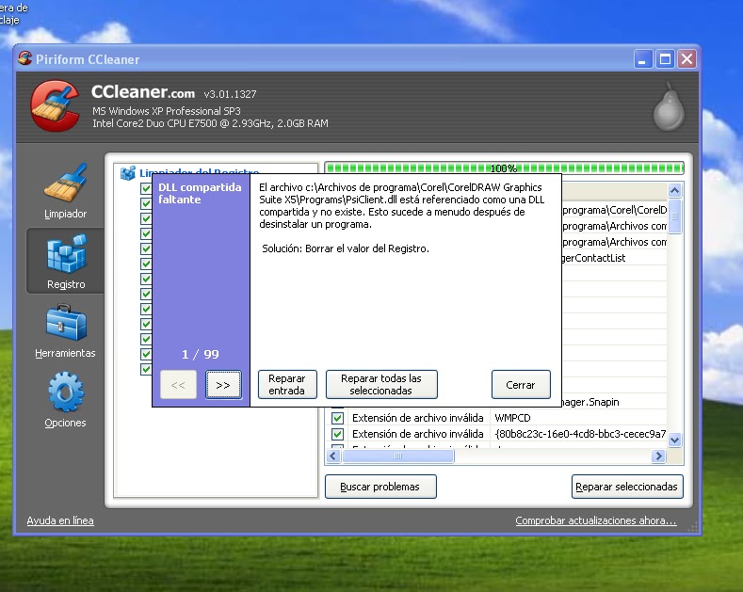Click vertical scrollbar down arrow in results
This screenshot has width=743, height=592.
(x=675, y=440)
